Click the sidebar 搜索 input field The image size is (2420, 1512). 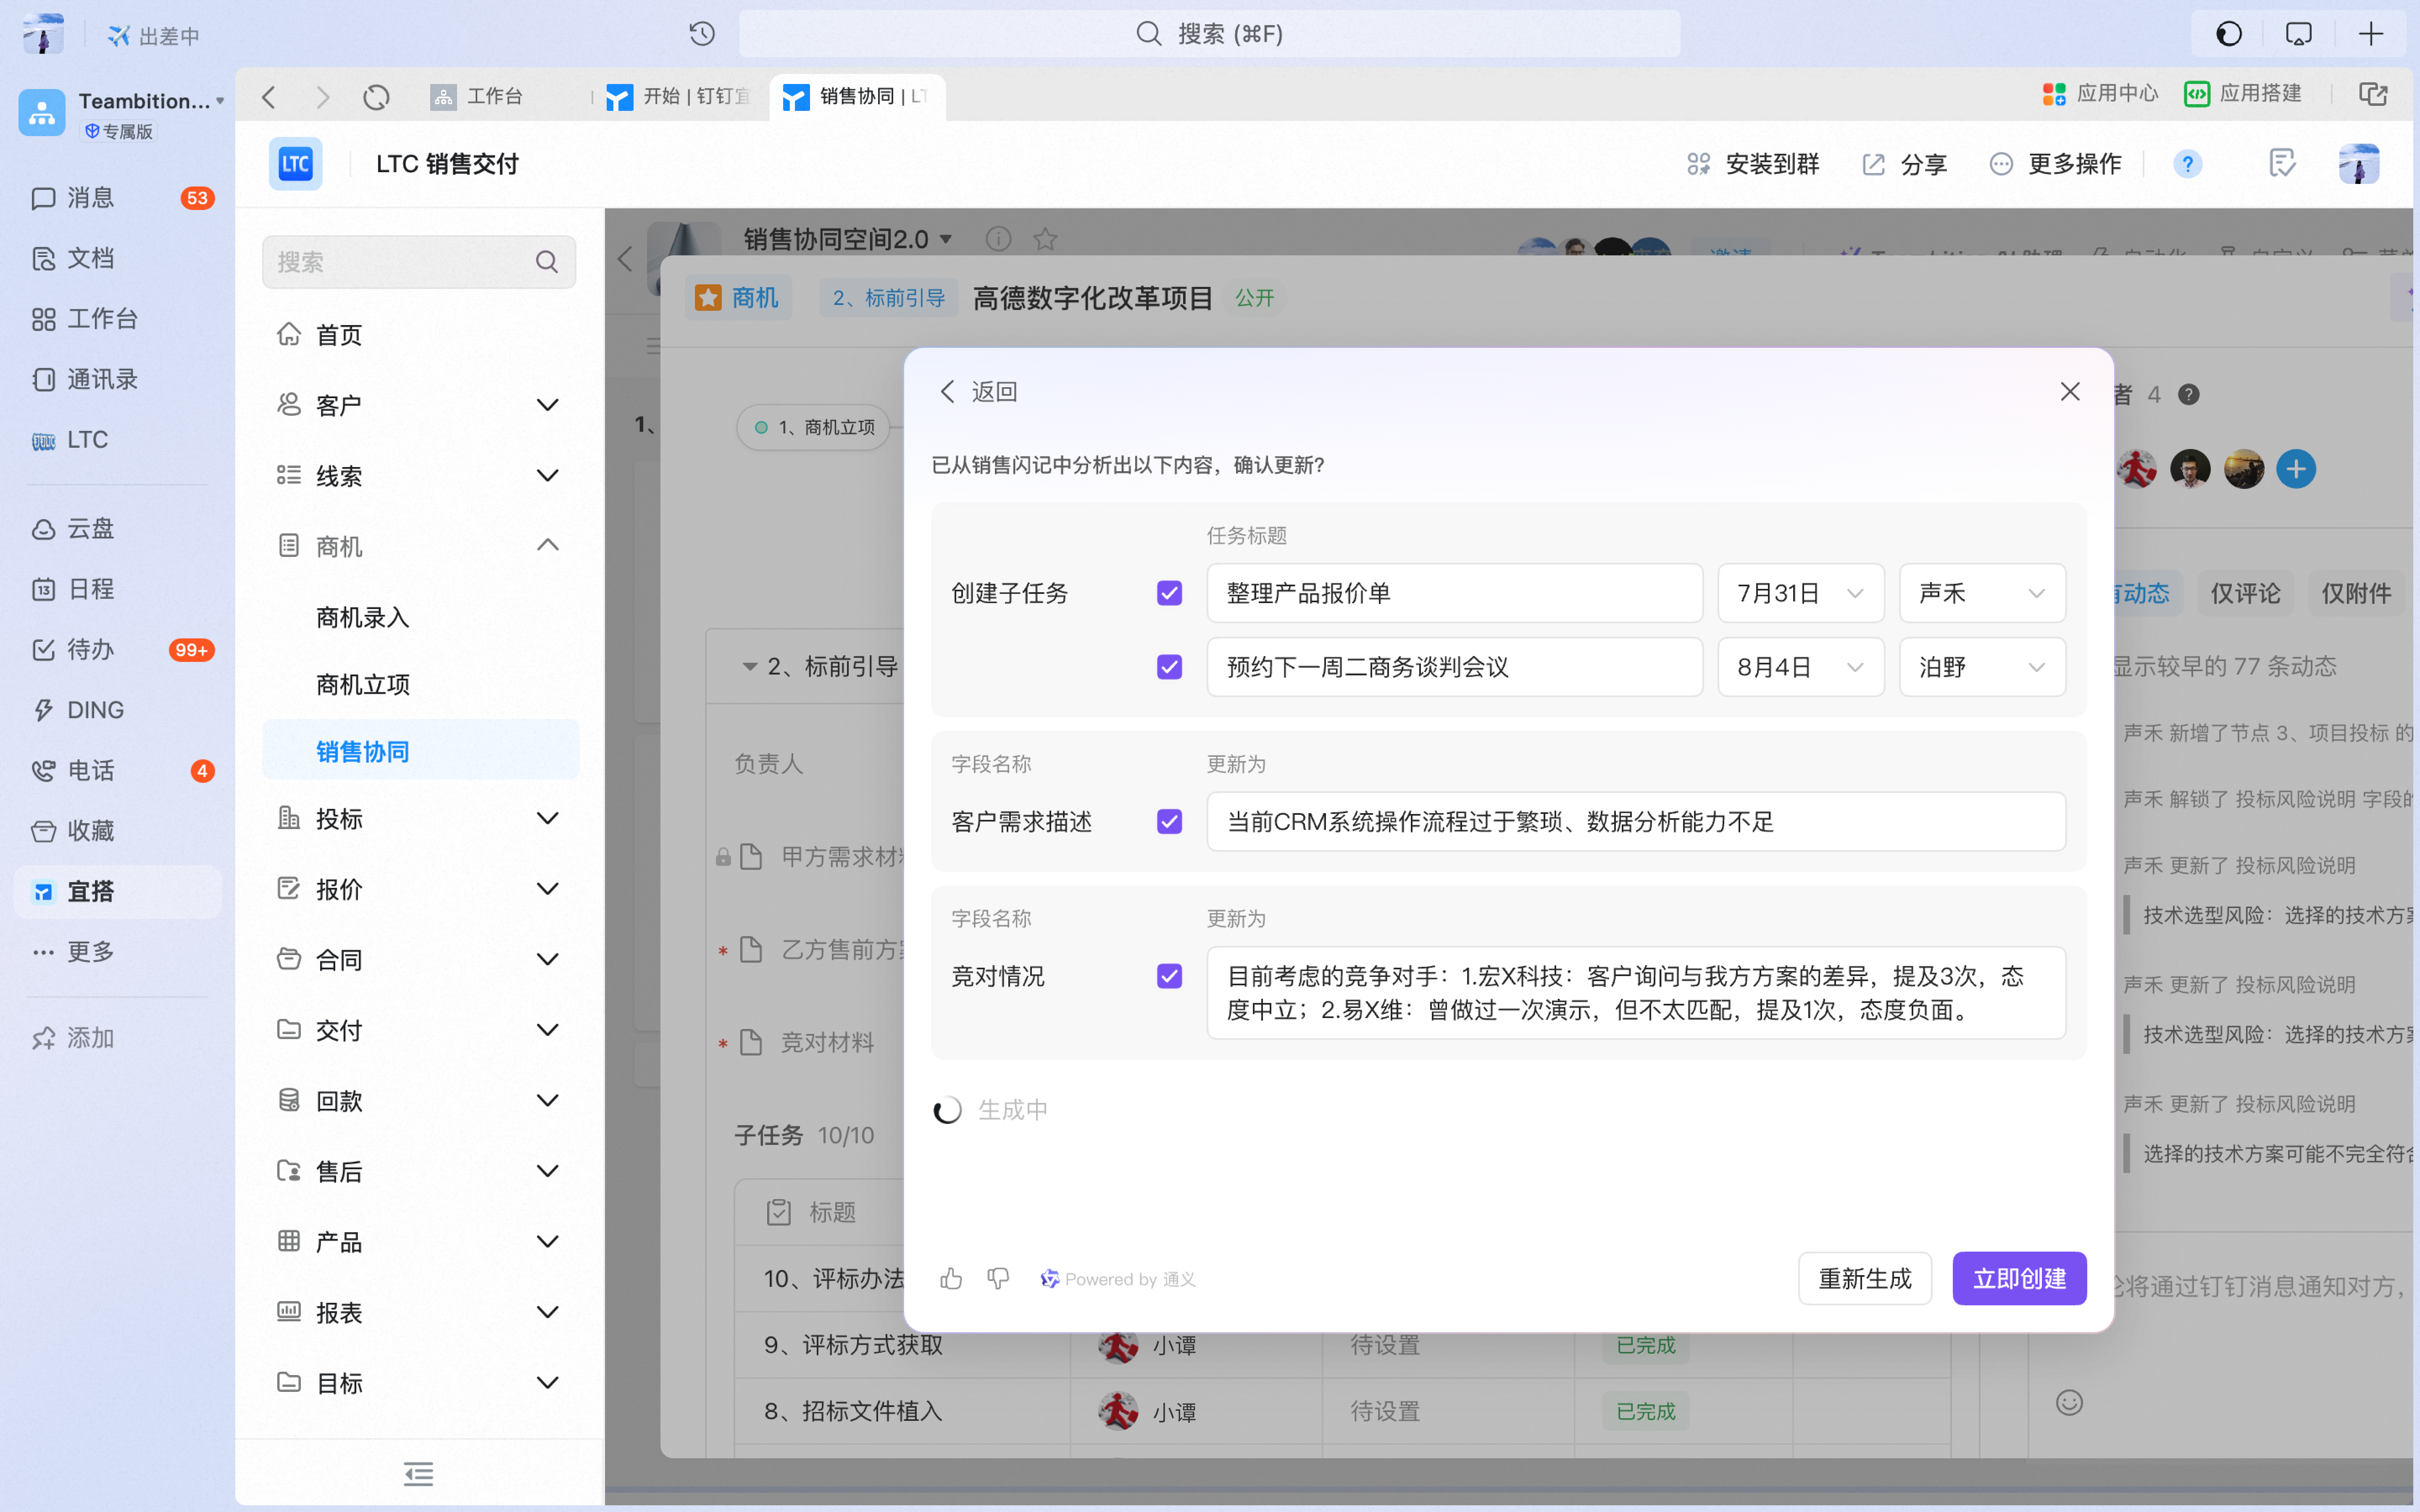[419, 262]
